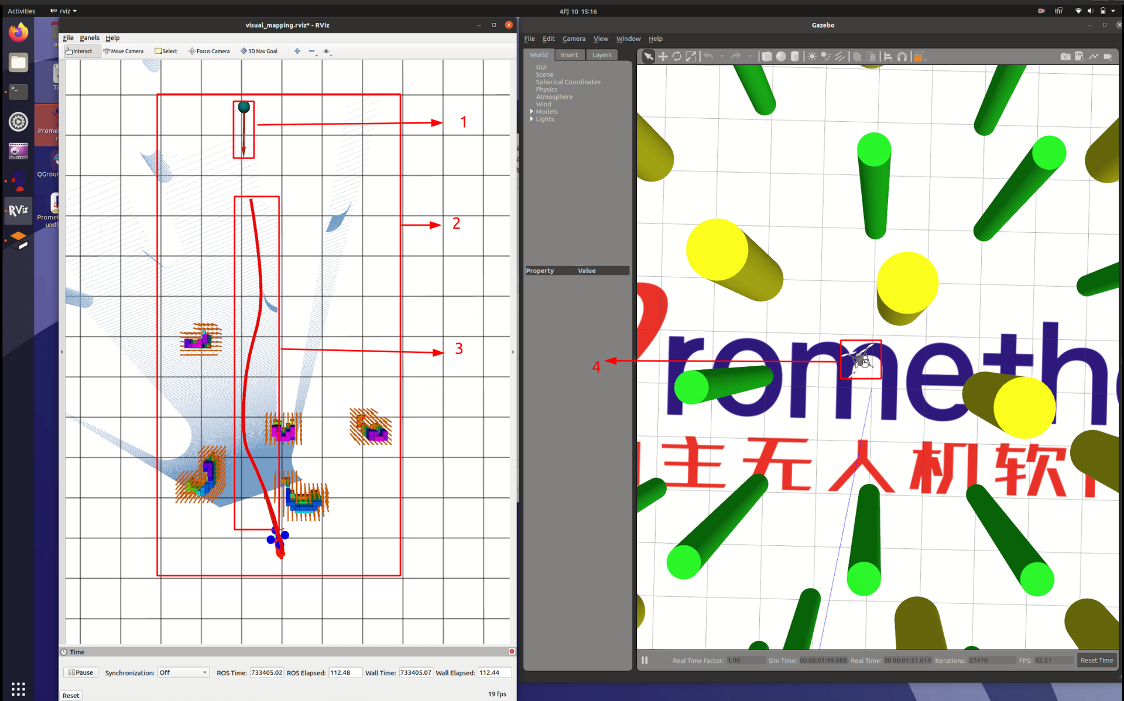Screen dimensions: 1124x701
Task: Switch to the Gazebo Layers tab
Action: [601, 55]
